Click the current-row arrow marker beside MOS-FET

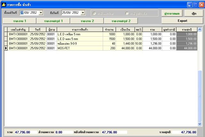click(x=6, y=48)
